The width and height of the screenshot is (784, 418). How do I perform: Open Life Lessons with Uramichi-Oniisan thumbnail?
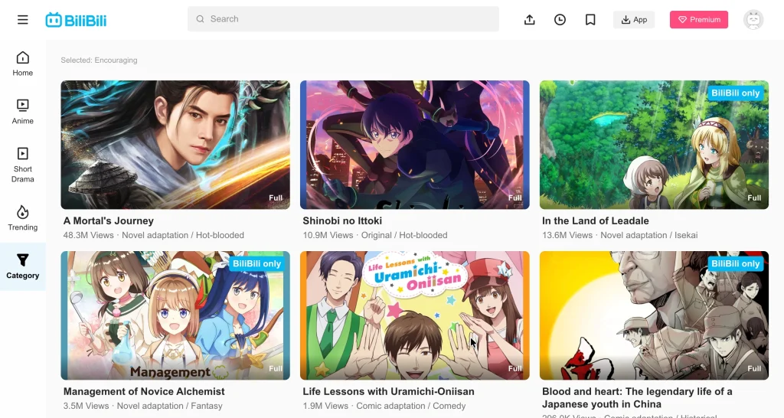[x=414, y=315]
